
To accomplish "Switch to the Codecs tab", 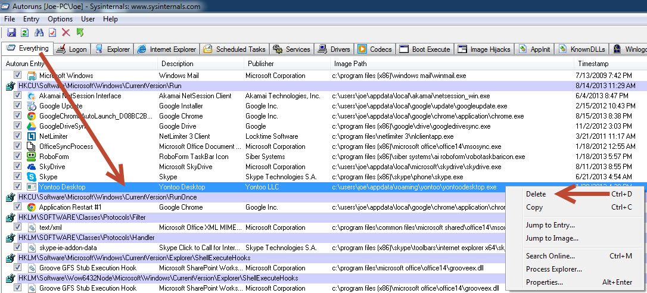I will 375,49.
